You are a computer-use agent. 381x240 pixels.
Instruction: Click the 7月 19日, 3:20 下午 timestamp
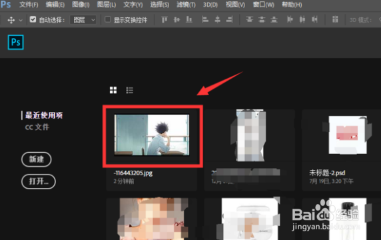point(331,181)
